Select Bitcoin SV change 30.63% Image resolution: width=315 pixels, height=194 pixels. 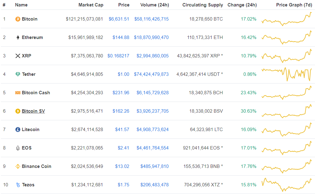pos(248,111)
